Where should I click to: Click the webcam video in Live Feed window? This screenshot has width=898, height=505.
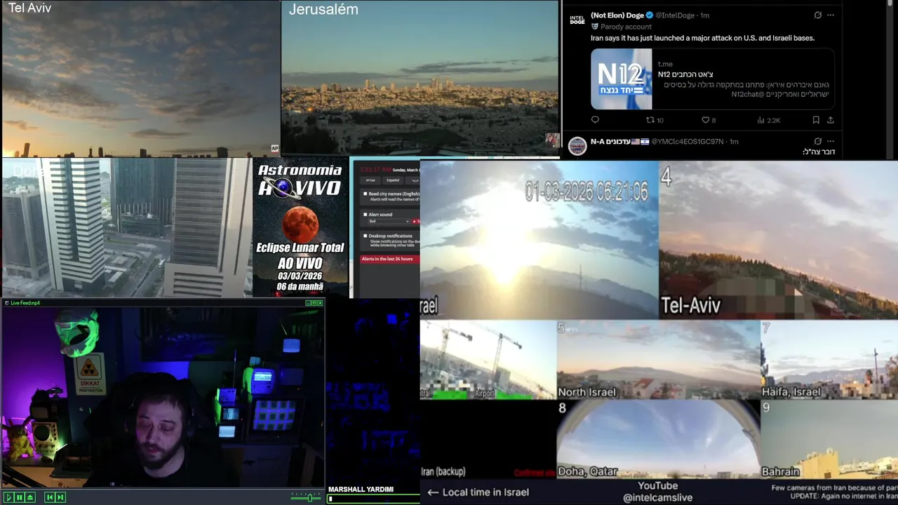163,398
